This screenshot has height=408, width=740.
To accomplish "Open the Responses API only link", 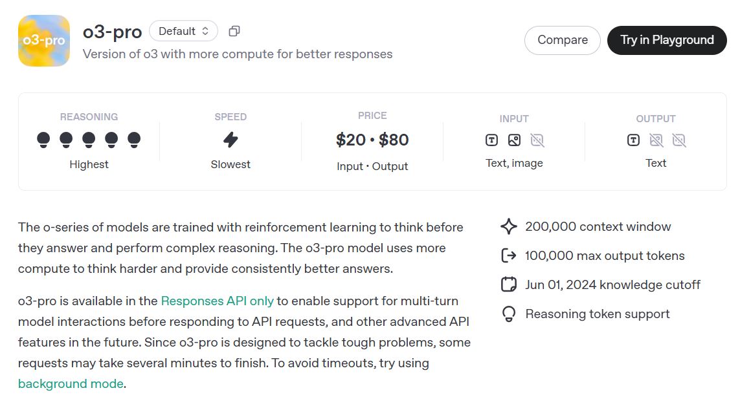I will click(218, 301).
